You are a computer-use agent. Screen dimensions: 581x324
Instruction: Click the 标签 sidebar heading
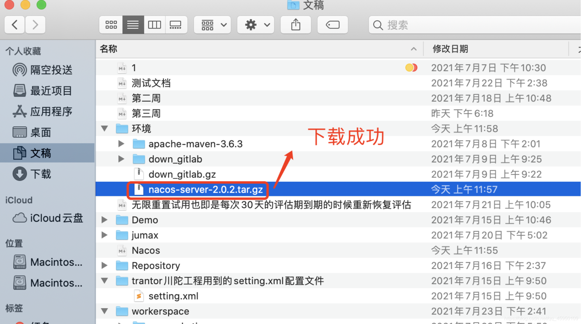[14, 308]
